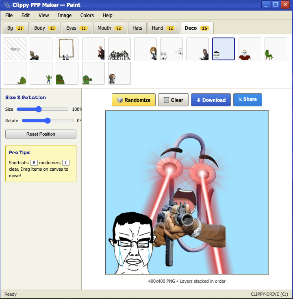
Task: Choose the anime girl decoration
Action: click(145, 49)
